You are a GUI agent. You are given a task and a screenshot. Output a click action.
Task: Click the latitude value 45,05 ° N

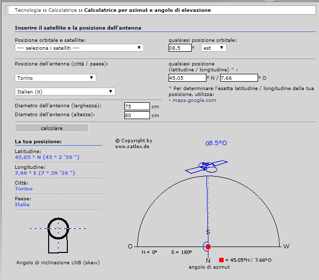pyautogui.click(x=47, y=157)
